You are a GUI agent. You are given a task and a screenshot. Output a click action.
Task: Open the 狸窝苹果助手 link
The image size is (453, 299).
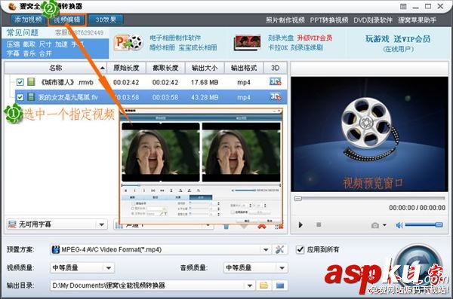(417, 20)
